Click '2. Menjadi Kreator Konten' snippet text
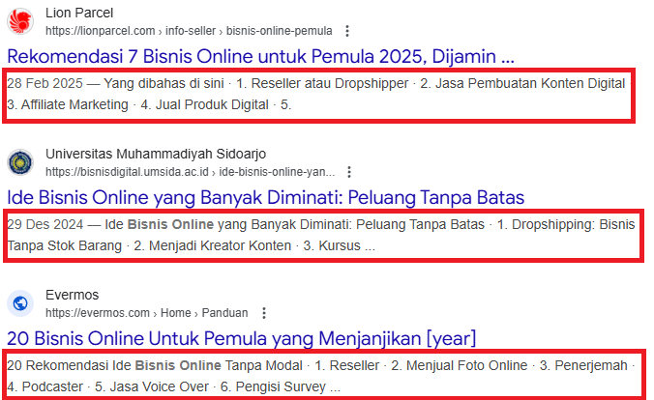The image size is (654, 400). (x=212, y=245)
